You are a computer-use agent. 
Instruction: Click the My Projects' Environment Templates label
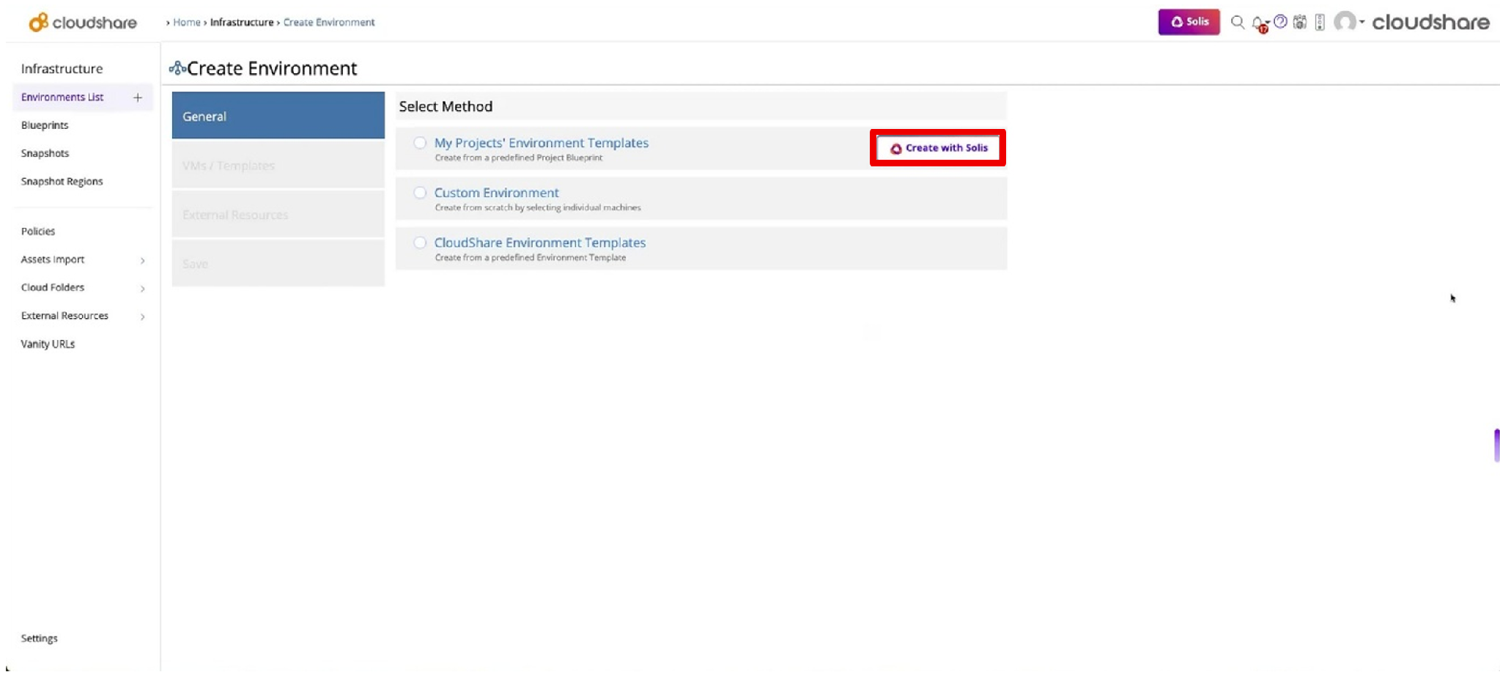(542, 143)
